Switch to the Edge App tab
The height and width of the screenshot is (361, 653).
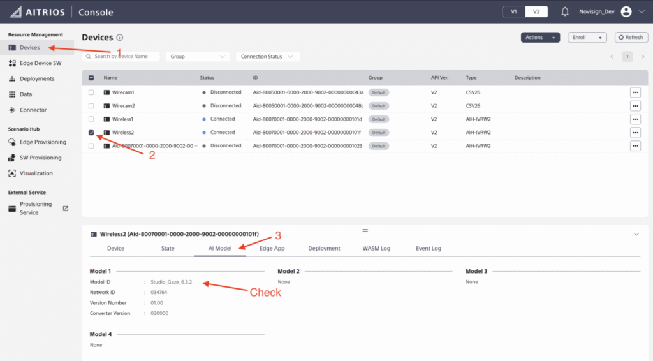(272, 248)
